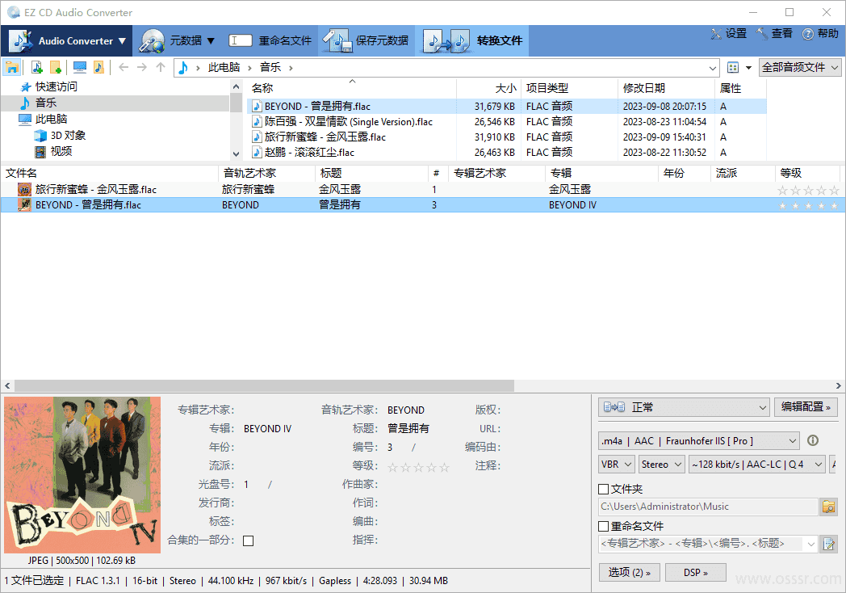Screen dimensions: 846x593
Task: Open the VBR mode dropdown
Action: [x=616, y=465]
